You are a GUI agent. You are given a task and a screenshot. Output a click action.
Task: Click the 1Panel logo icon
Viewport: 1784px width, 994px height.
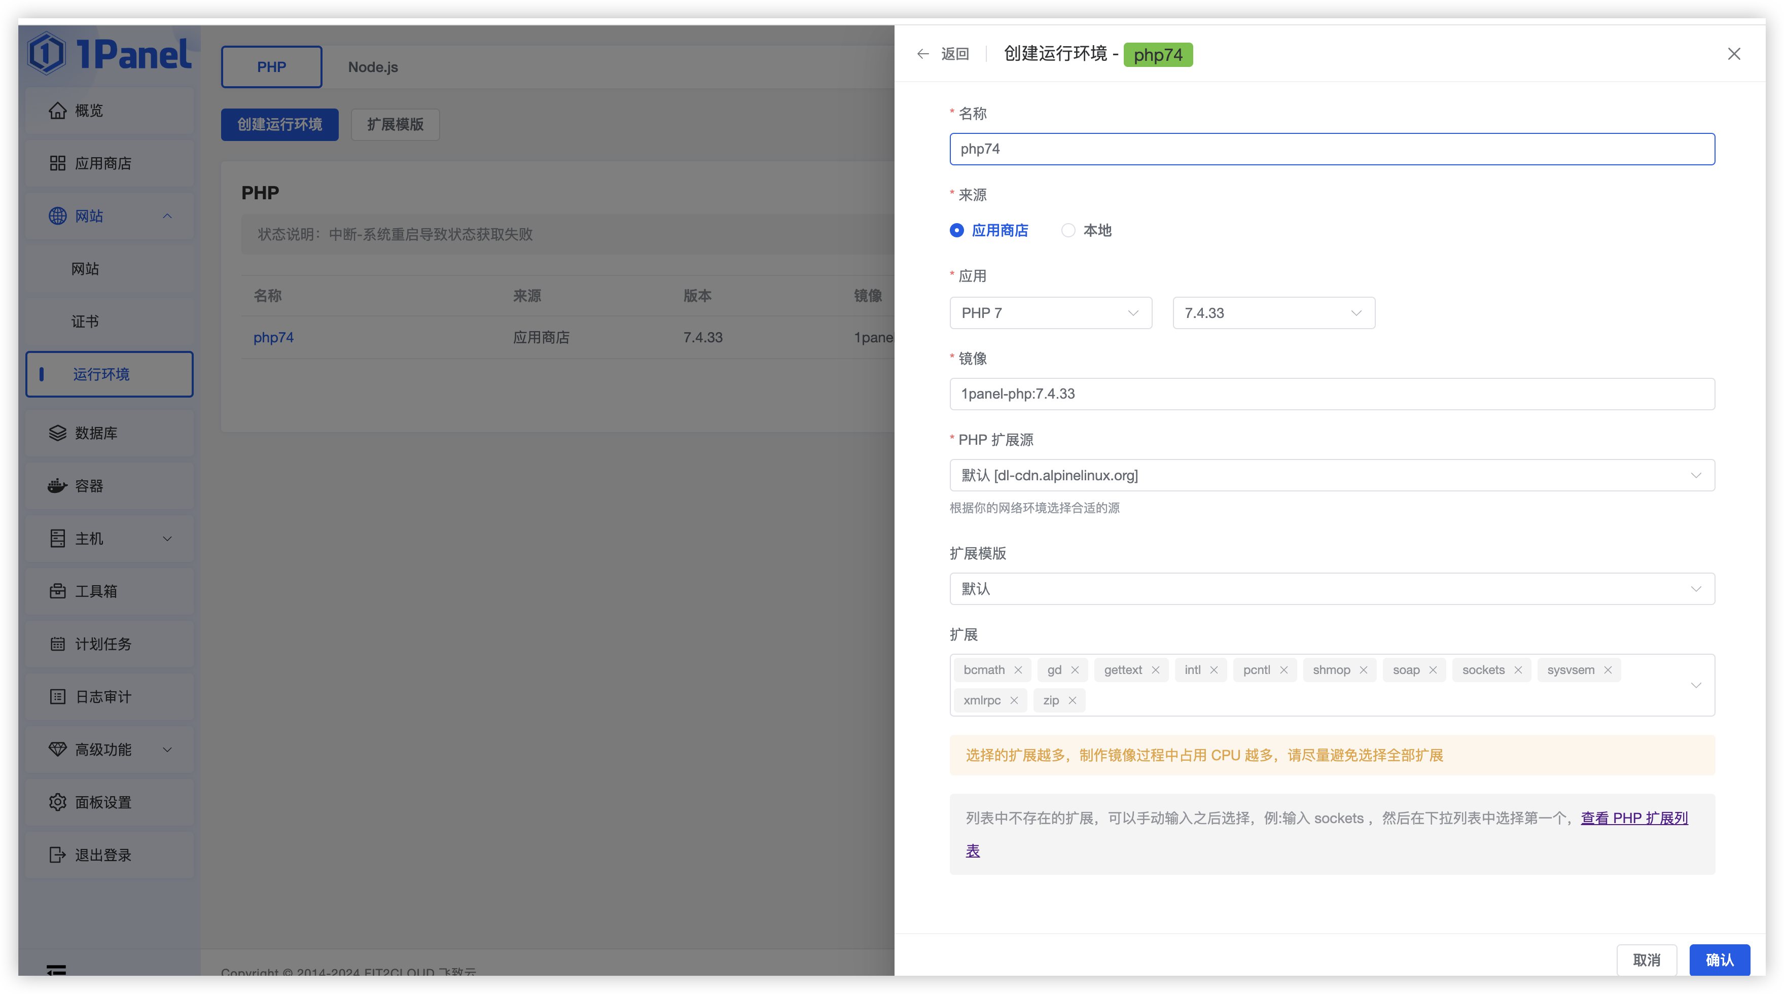(x=47, y=53)
